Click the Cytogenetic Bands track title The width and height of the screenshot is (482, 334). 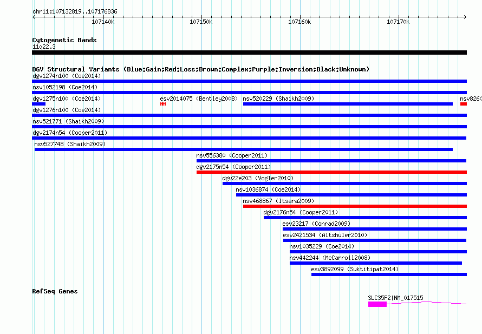tap(64, 40)
